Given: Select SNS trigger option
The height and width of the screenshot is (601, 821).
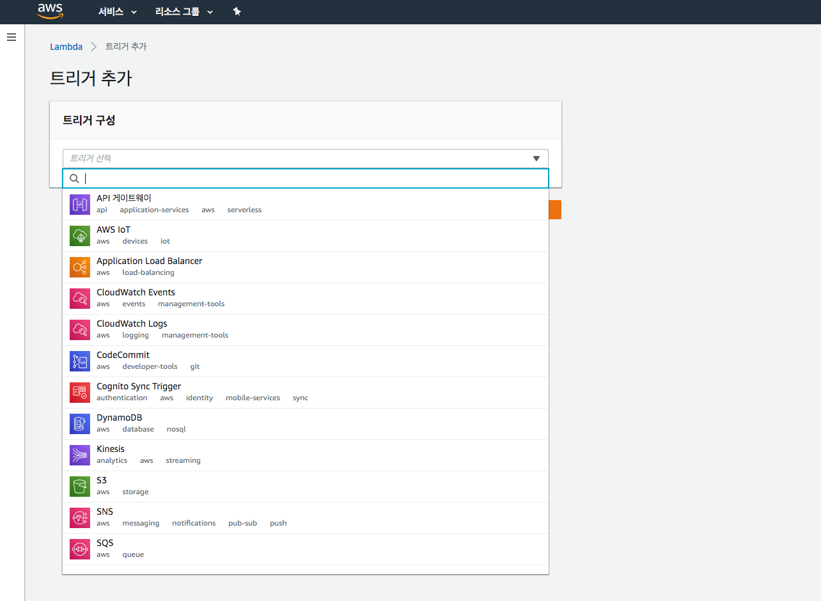Looking at the screenshot, I should 306,518.
